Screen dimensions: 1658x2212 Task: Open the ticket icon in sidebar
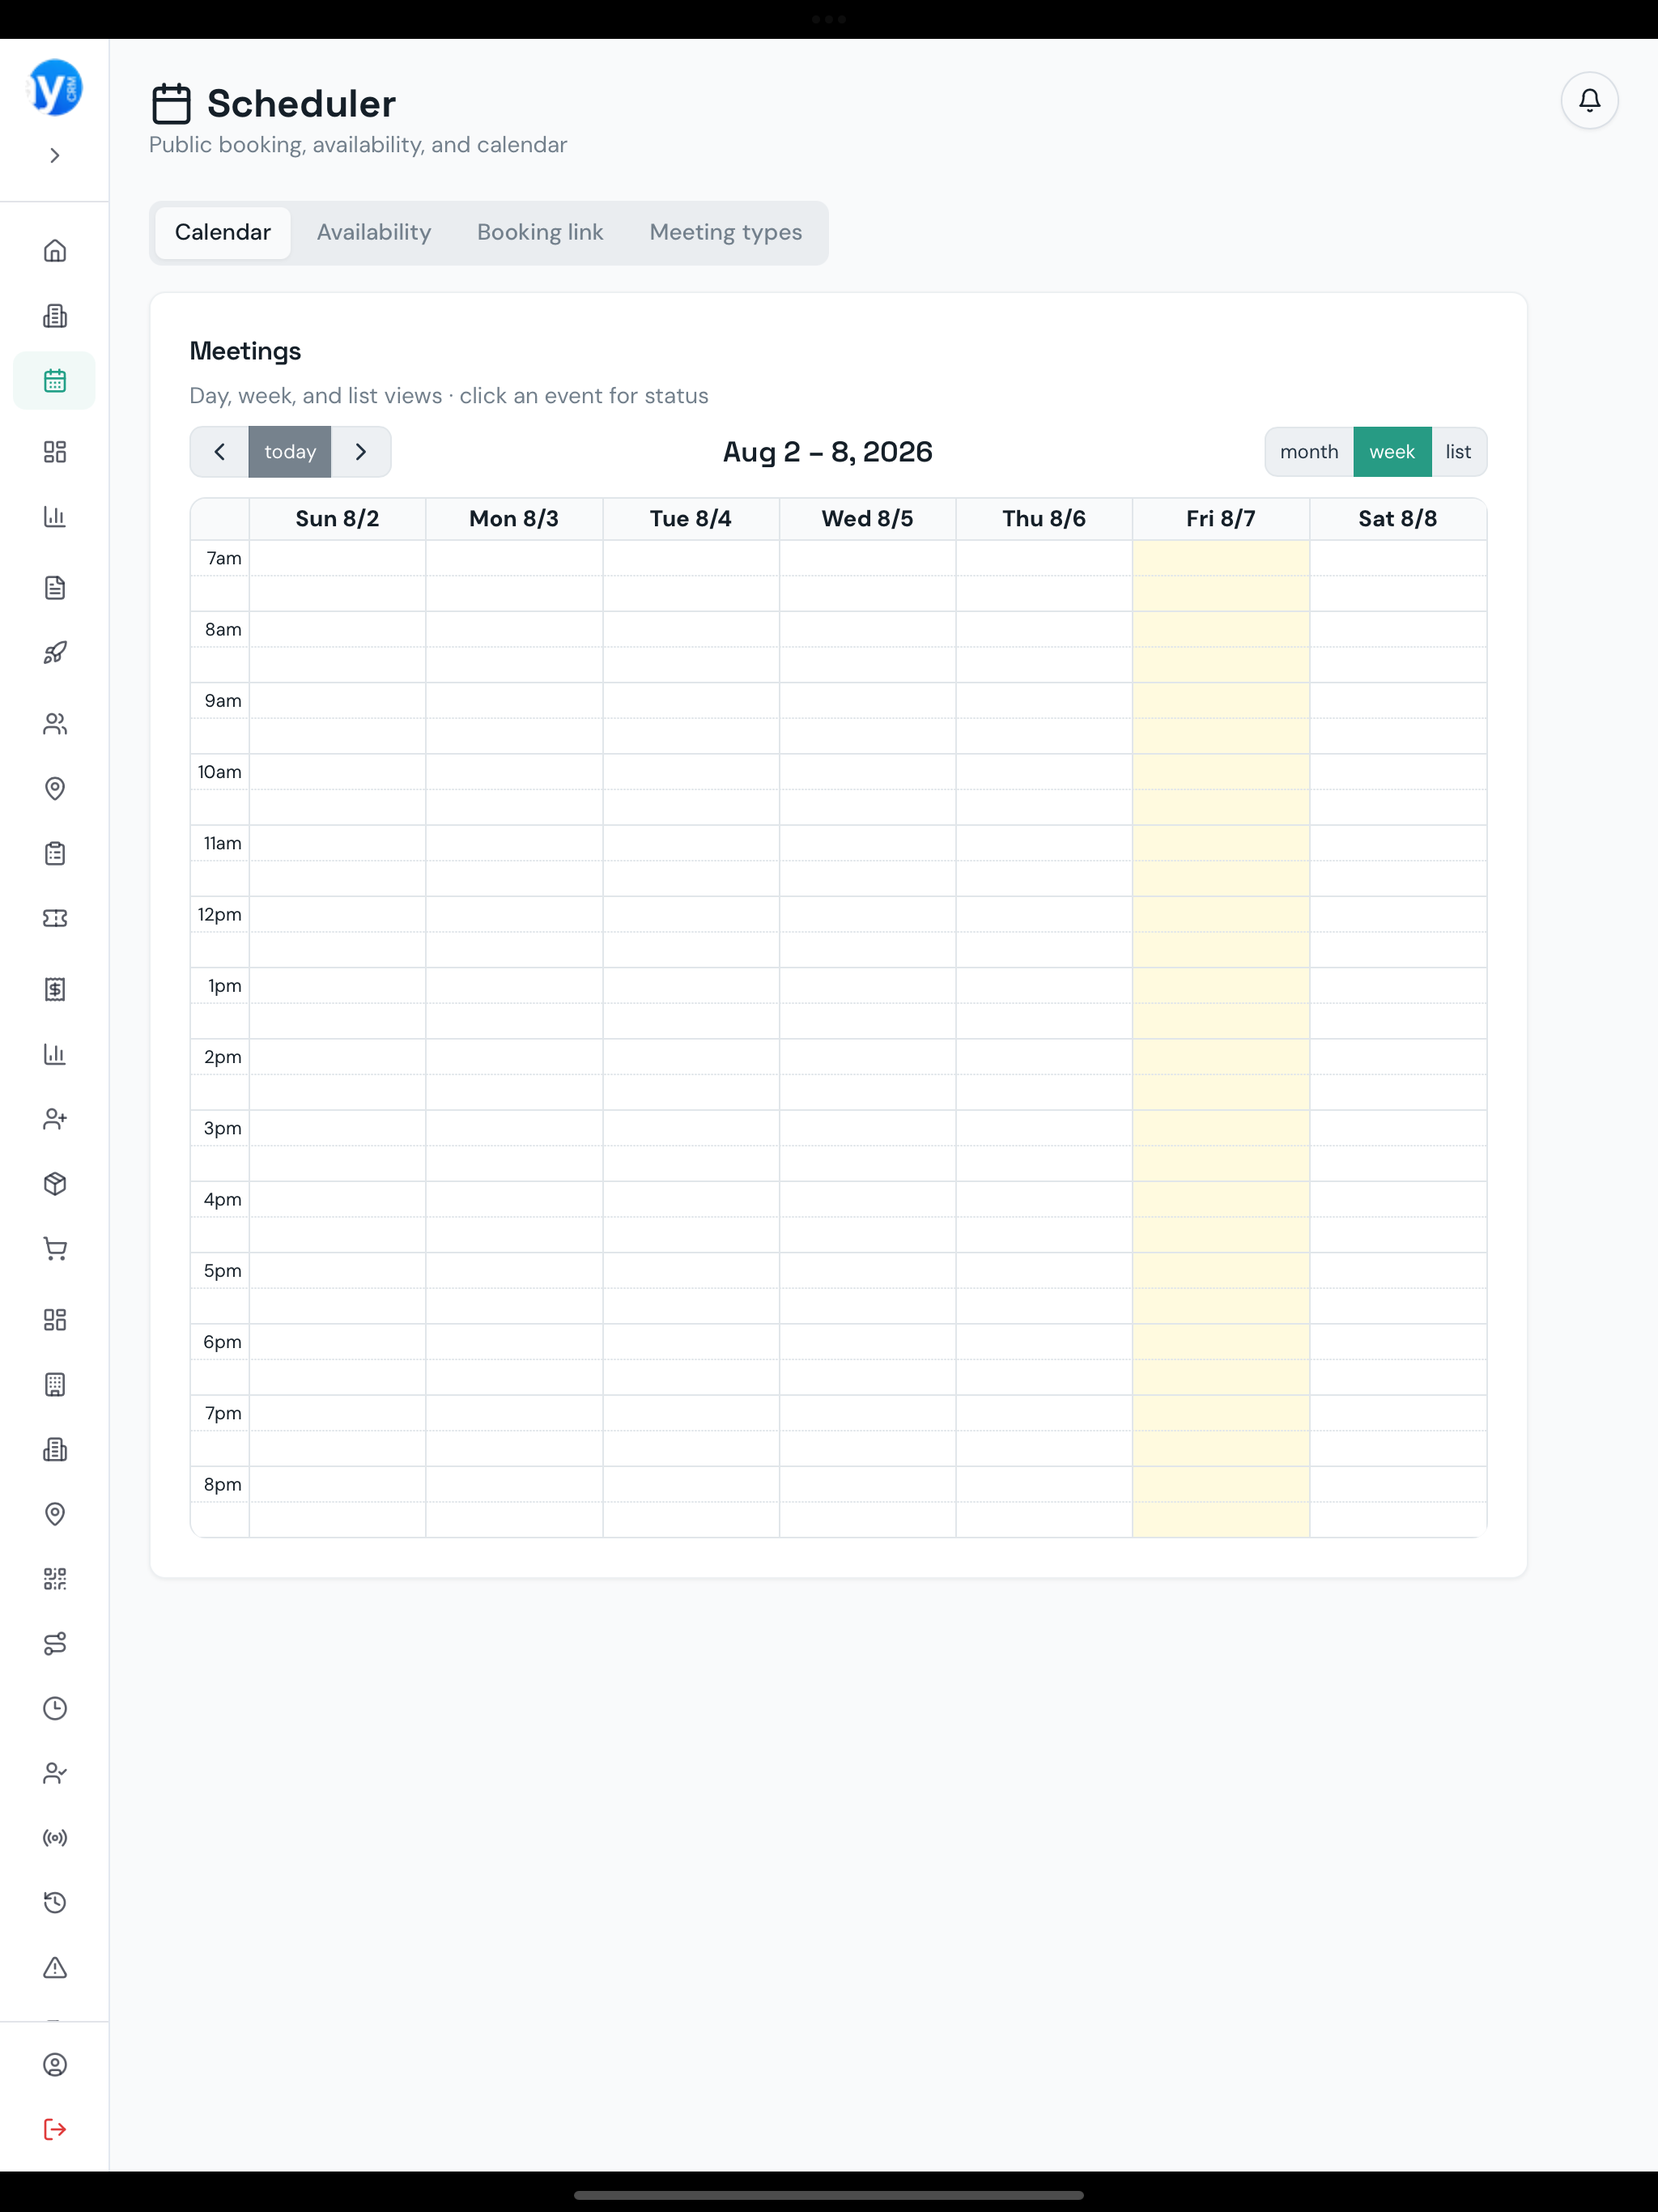[55, 918]
